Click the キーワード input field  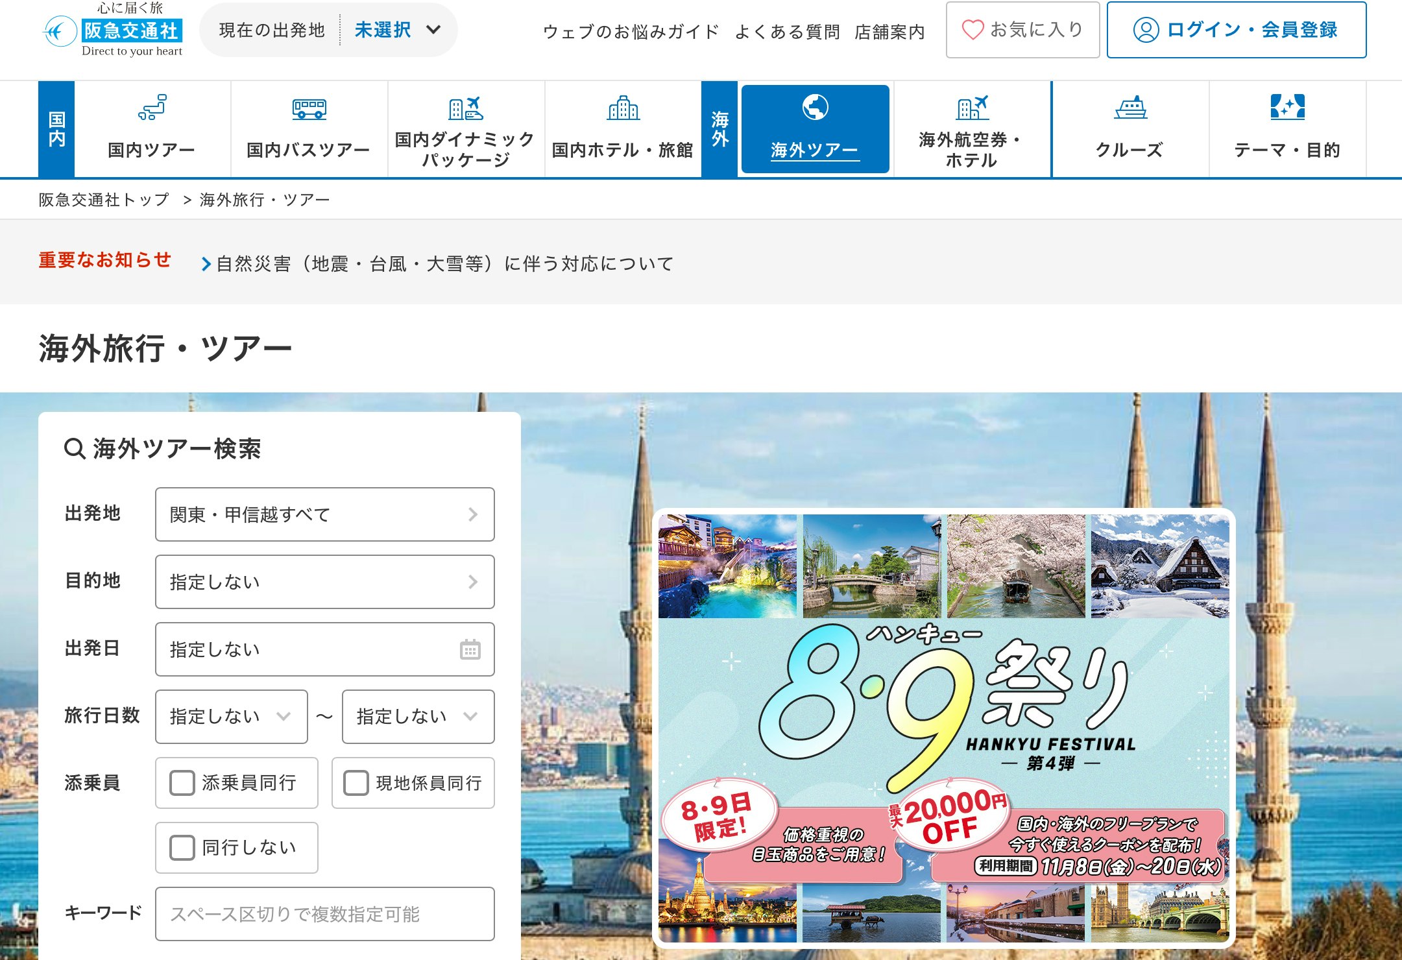click(324, 914)
